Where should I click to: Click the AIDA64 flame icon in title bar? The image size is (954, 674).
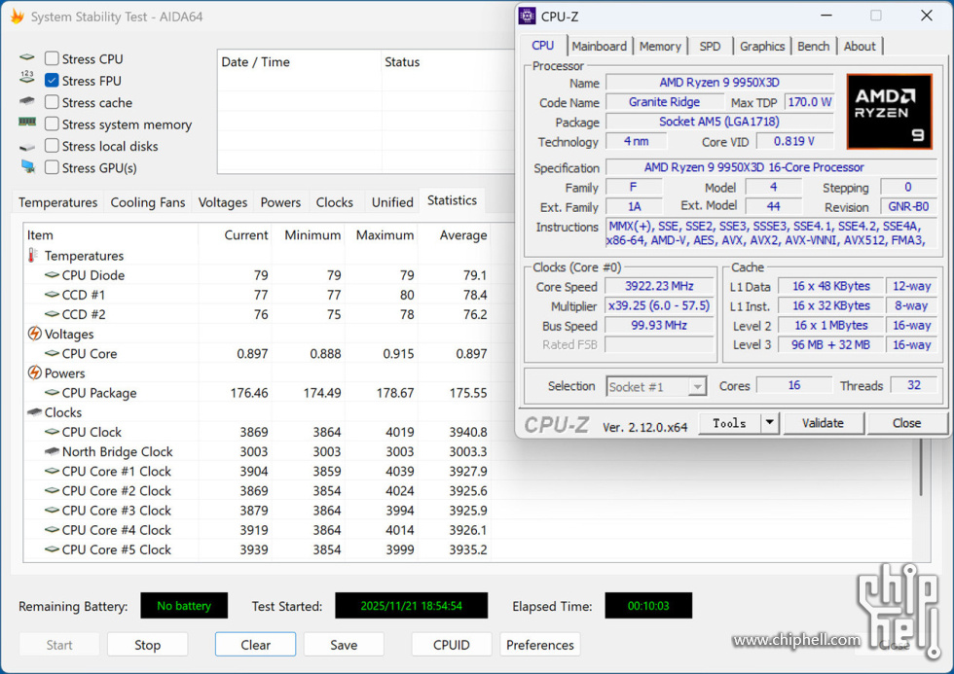pyautogui.click(x=17, y=17)
